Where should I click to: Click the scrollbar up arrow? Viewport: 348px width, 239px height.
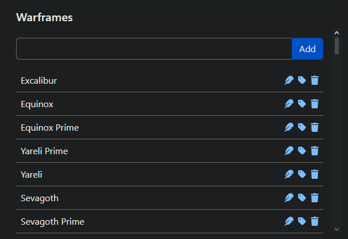point(337,33)
